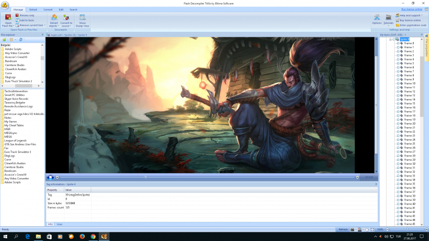Switch to the Convert ribbon tab
The height and width of the screenshot is (241, 429).
[x=48, y=10]
